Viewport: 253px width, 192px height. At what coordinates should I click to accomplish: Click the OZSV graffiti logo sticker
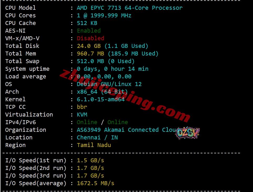[188, 133]
